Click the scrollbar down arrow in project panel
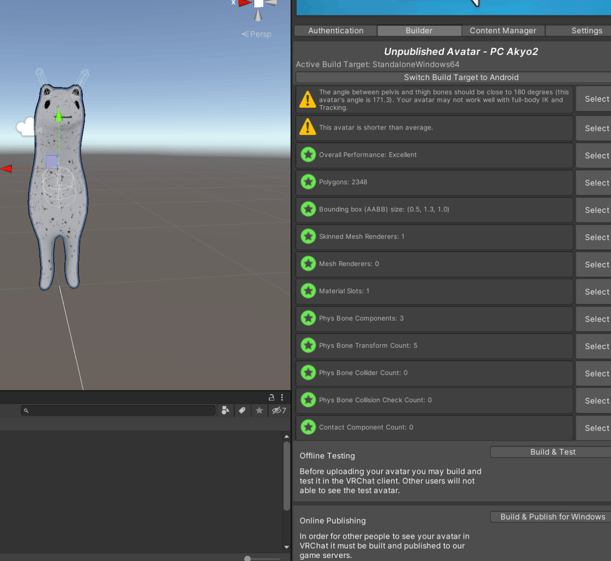611x561 pixels. [x=287, y=547]
